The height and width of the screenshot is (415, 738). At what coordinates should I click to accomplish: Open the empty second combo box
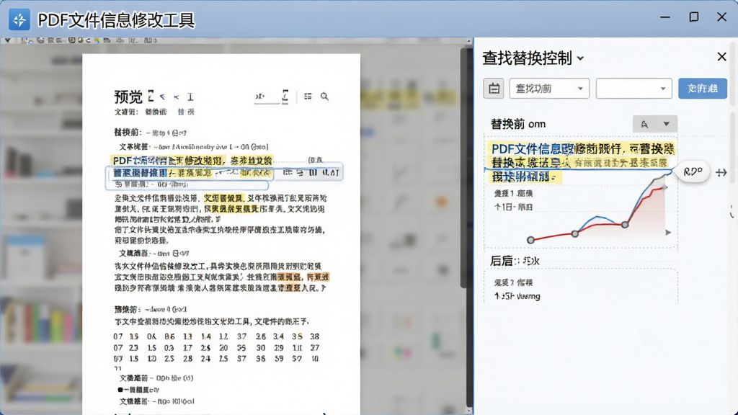633,89
